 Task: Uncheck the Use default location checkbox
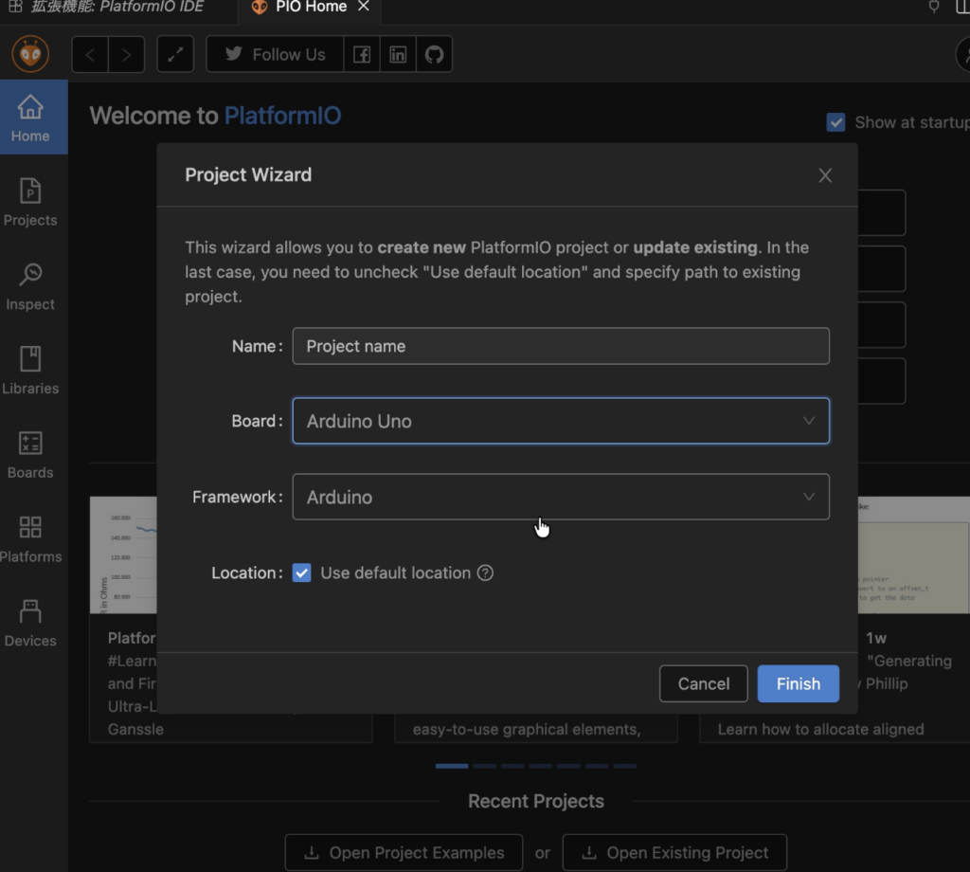click(301, 572)
